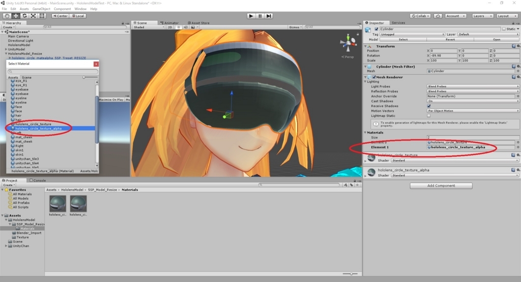Open object picker for Anchor Override

pos(518,96)
